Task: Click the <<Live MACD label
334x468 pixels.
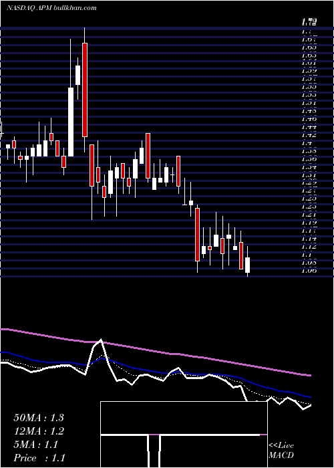Action: (281, 451)
